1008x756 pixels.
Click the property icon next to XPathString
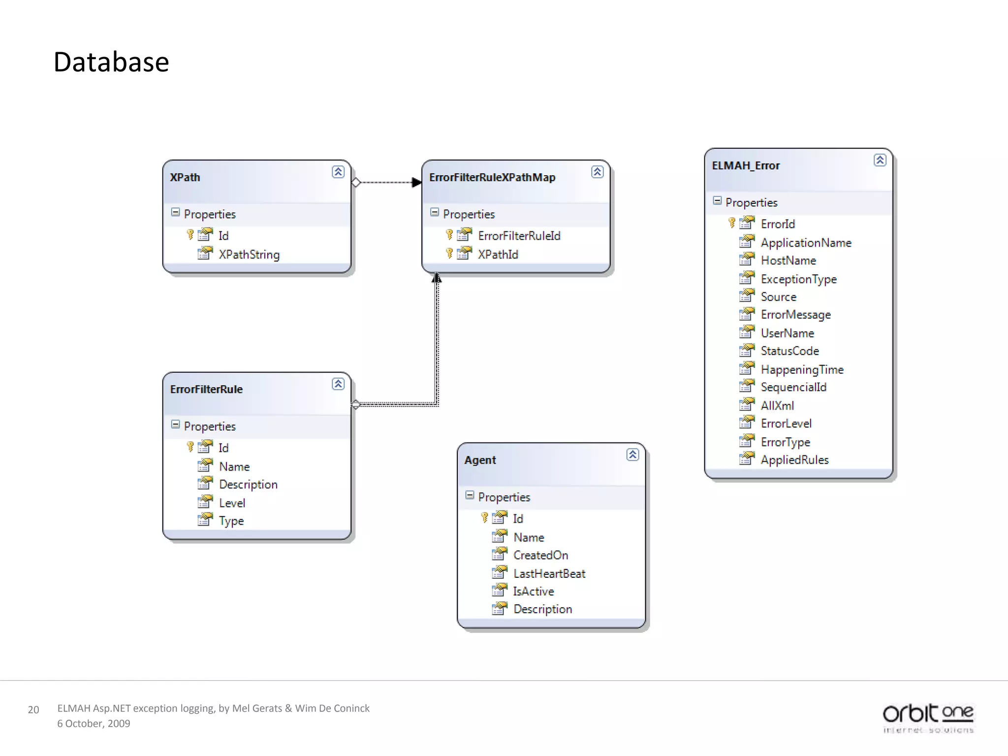point(205,254)
